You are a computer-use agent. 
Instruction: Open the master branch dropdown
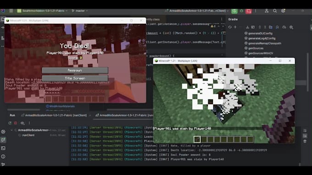pyautogui.click(x=79, y=11)
